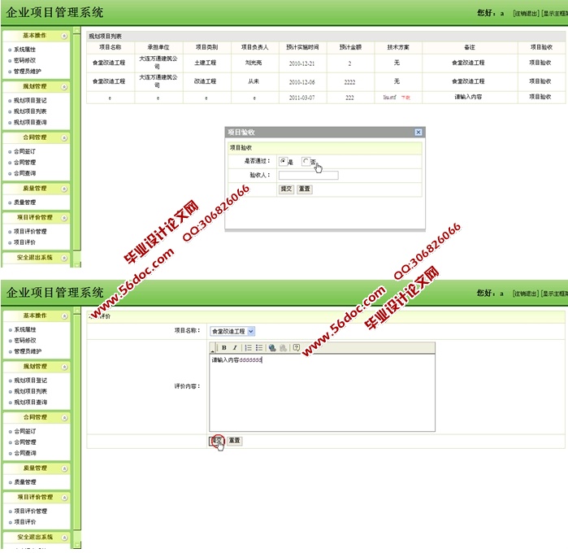Image resolution: width=568 pixels, height=553 pixels.
Task: Open 规划项目登记 in the lower screenshot sidebar
Action: point(30,381)
